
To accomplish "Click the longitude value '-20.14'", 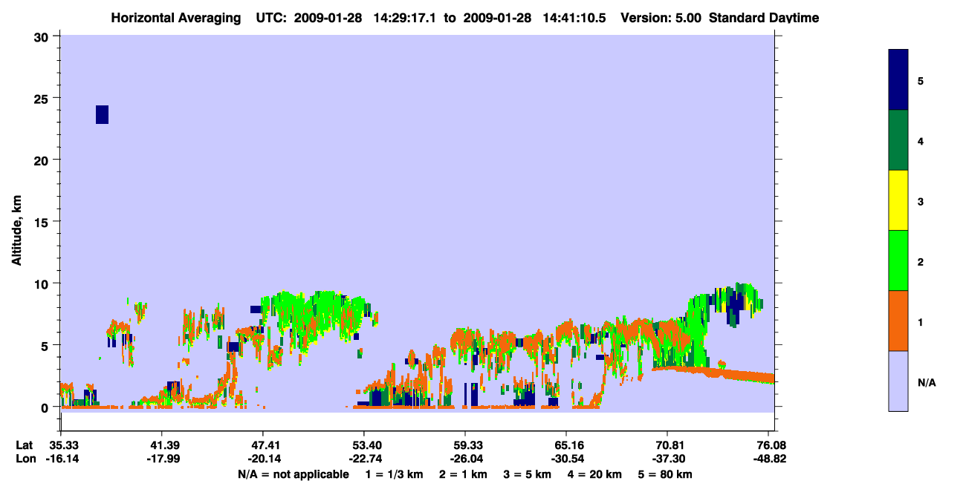I will point(263,459).
